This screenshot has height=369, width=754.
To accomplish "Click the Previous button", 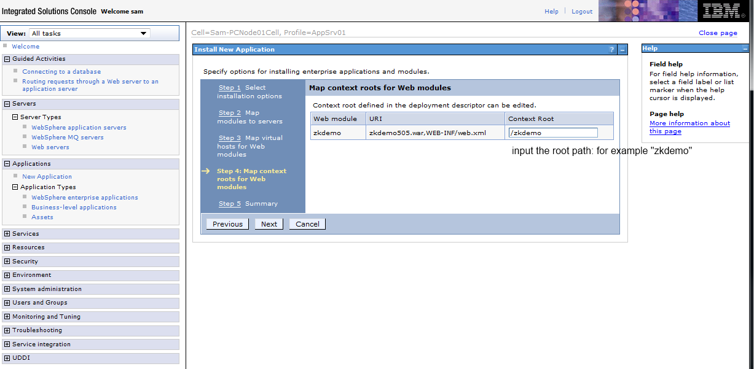I will pyautogui.click(x=227, y=224).
